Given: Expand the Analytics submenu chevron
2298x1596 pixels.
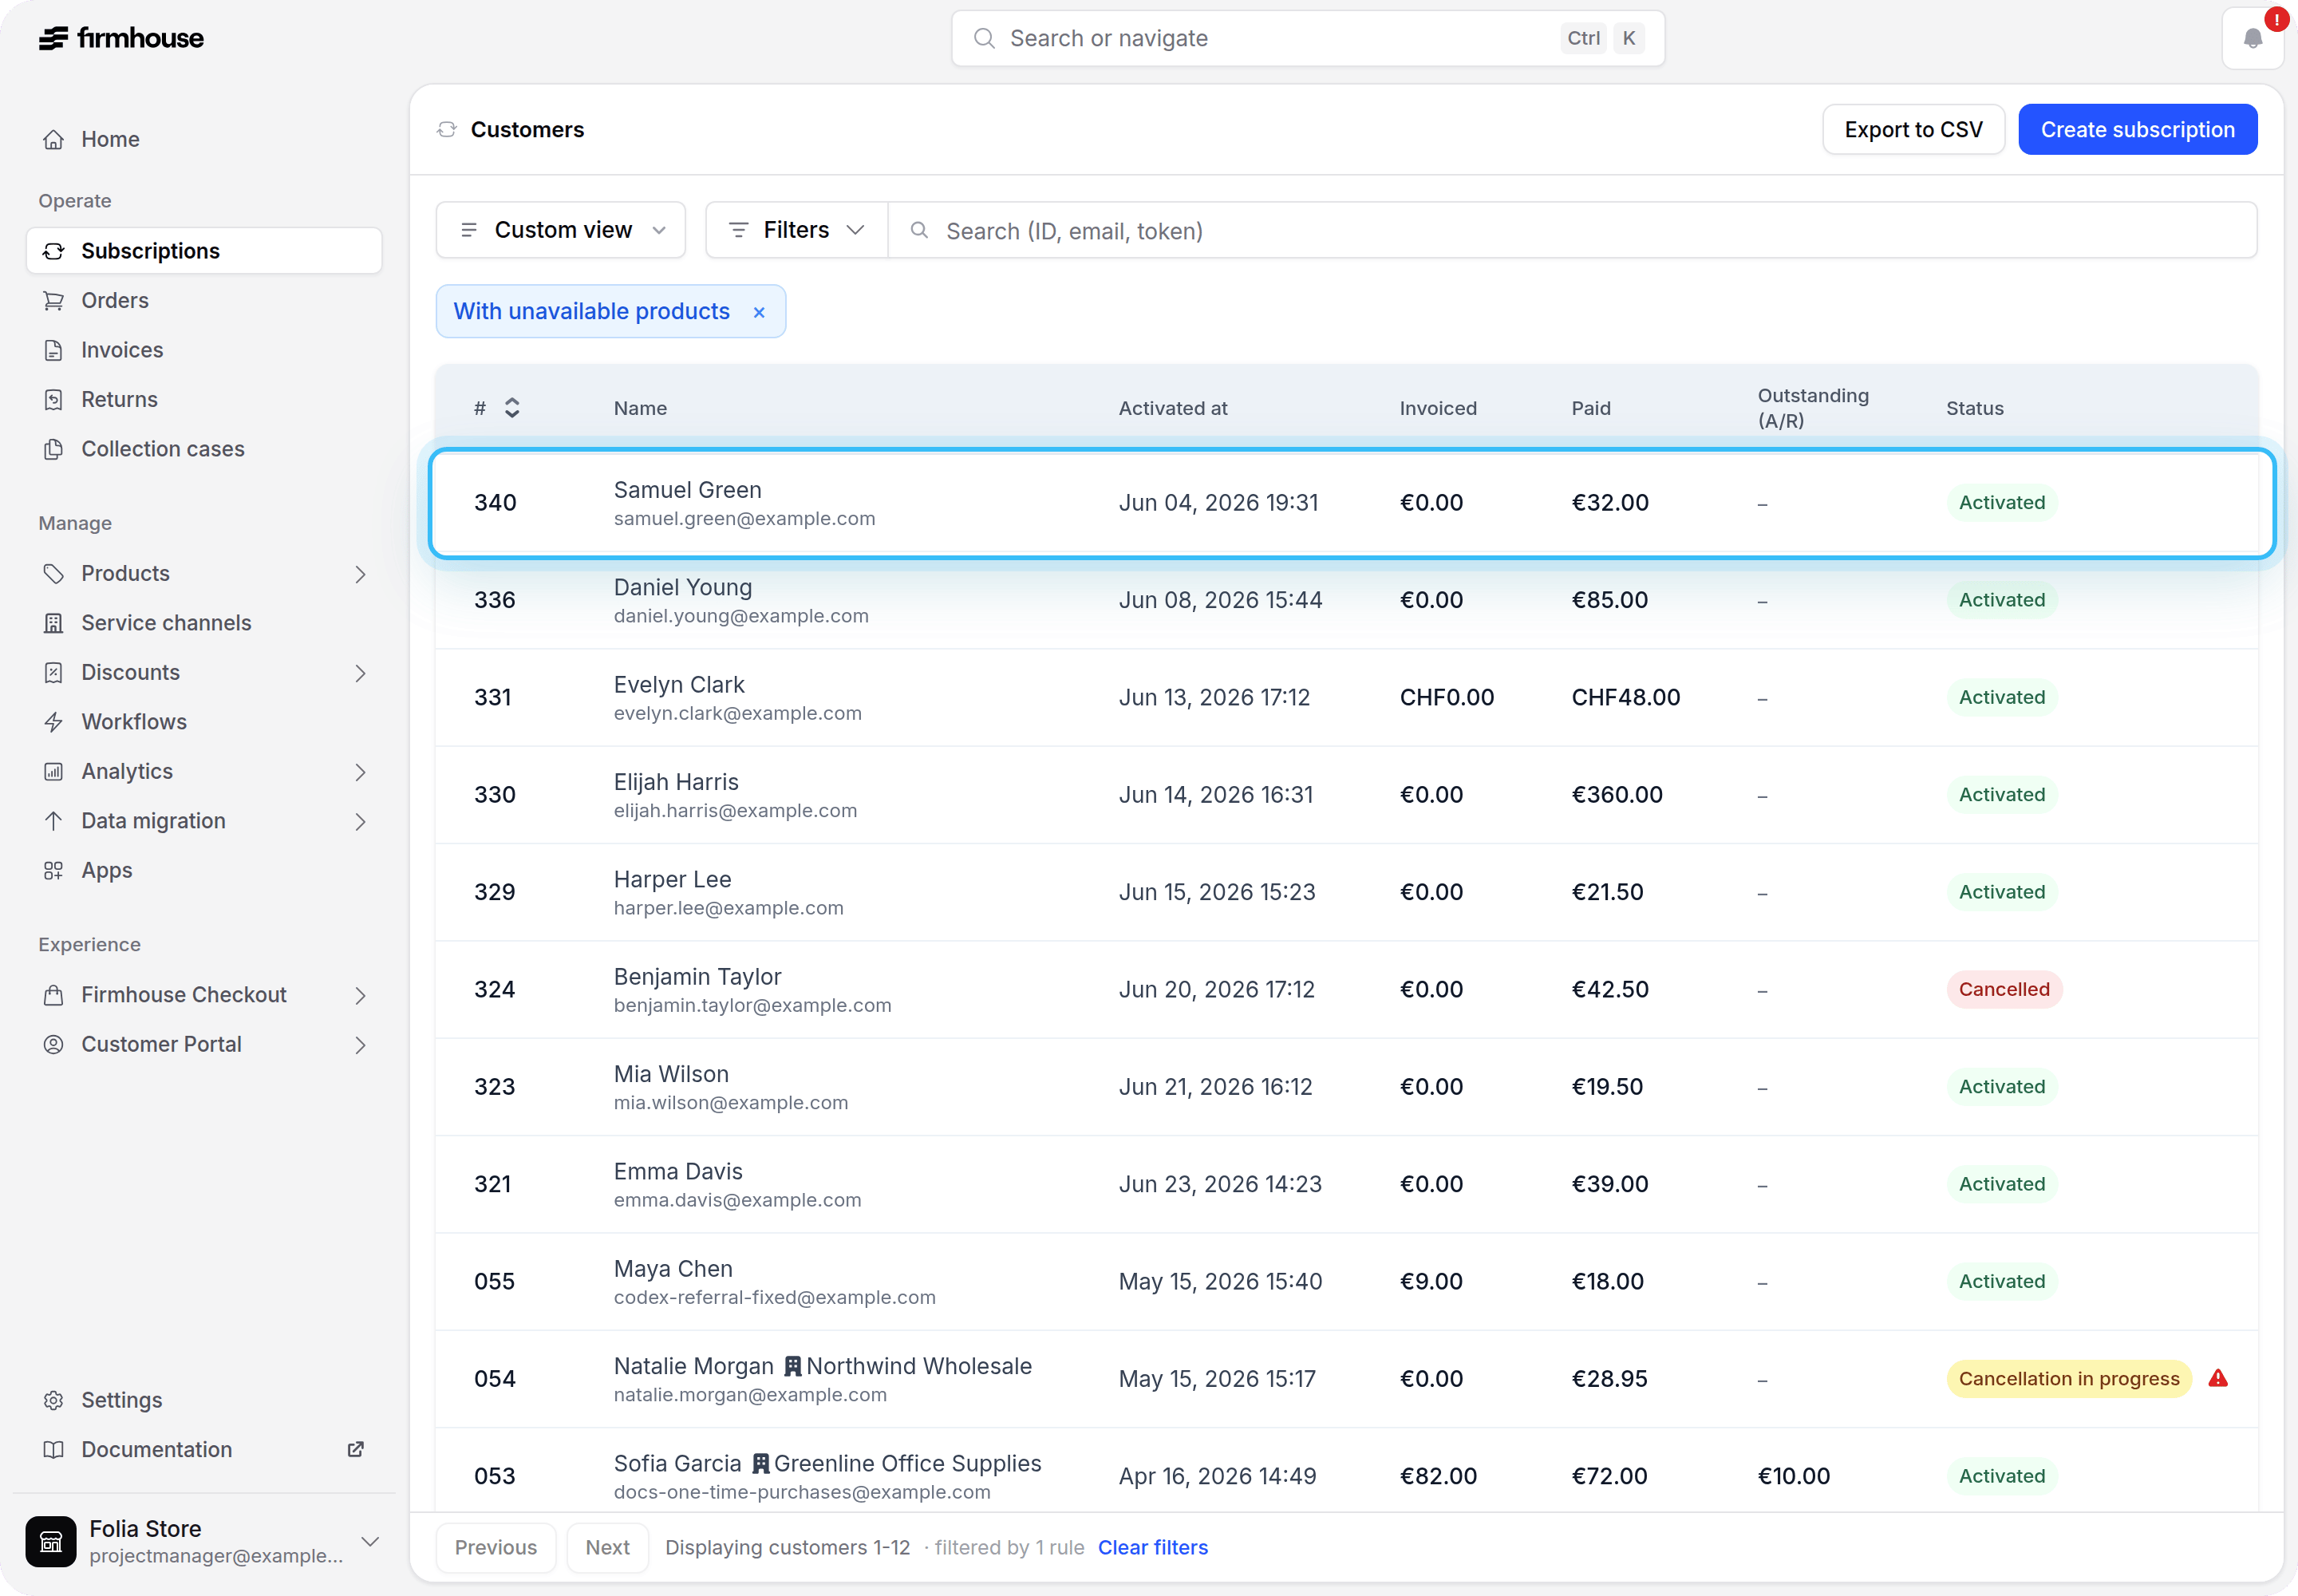Looking at the screenshot, I should 360,772.
